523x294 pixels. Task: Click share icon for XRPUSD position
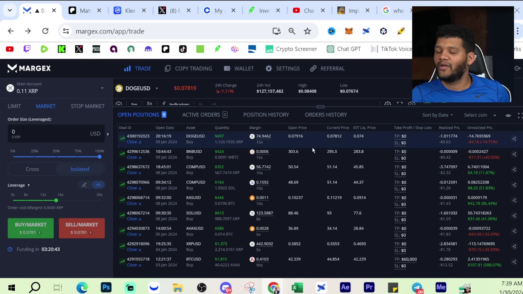point(514,247)
